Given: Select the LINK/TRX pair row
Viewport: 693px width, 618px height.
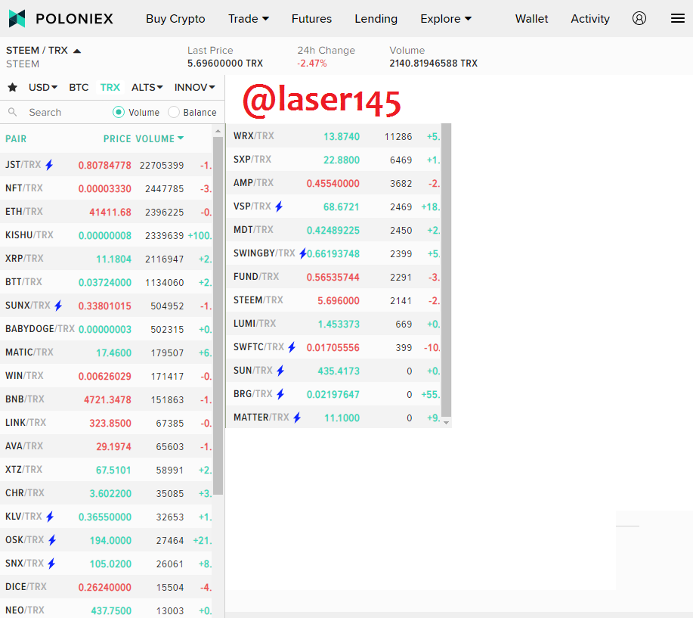Looking at the screenshot, I should click(x=106, y=423).
